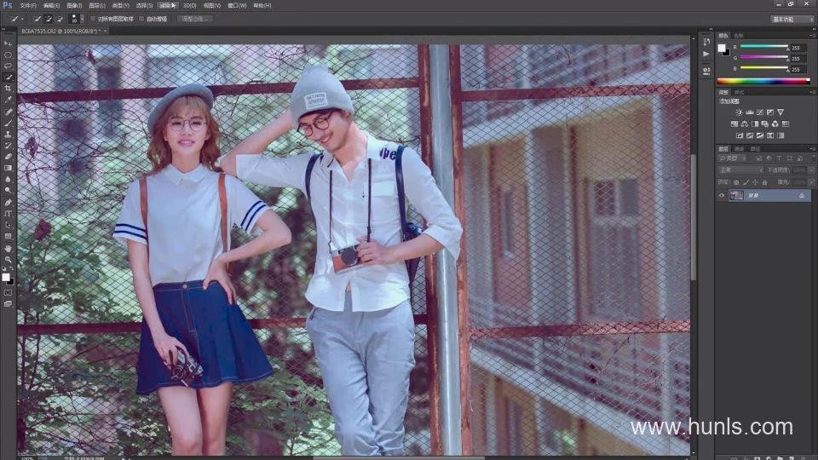Open layer opacity dropdown arrow
Viewport: 818px width, 460px height.
tap(811, 170)
